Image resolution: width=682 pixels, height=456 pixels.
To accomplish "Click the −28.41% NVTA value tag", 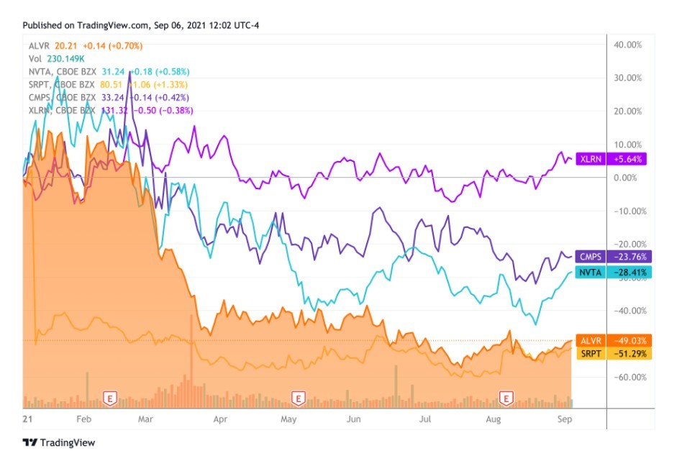I will [629, 273].
